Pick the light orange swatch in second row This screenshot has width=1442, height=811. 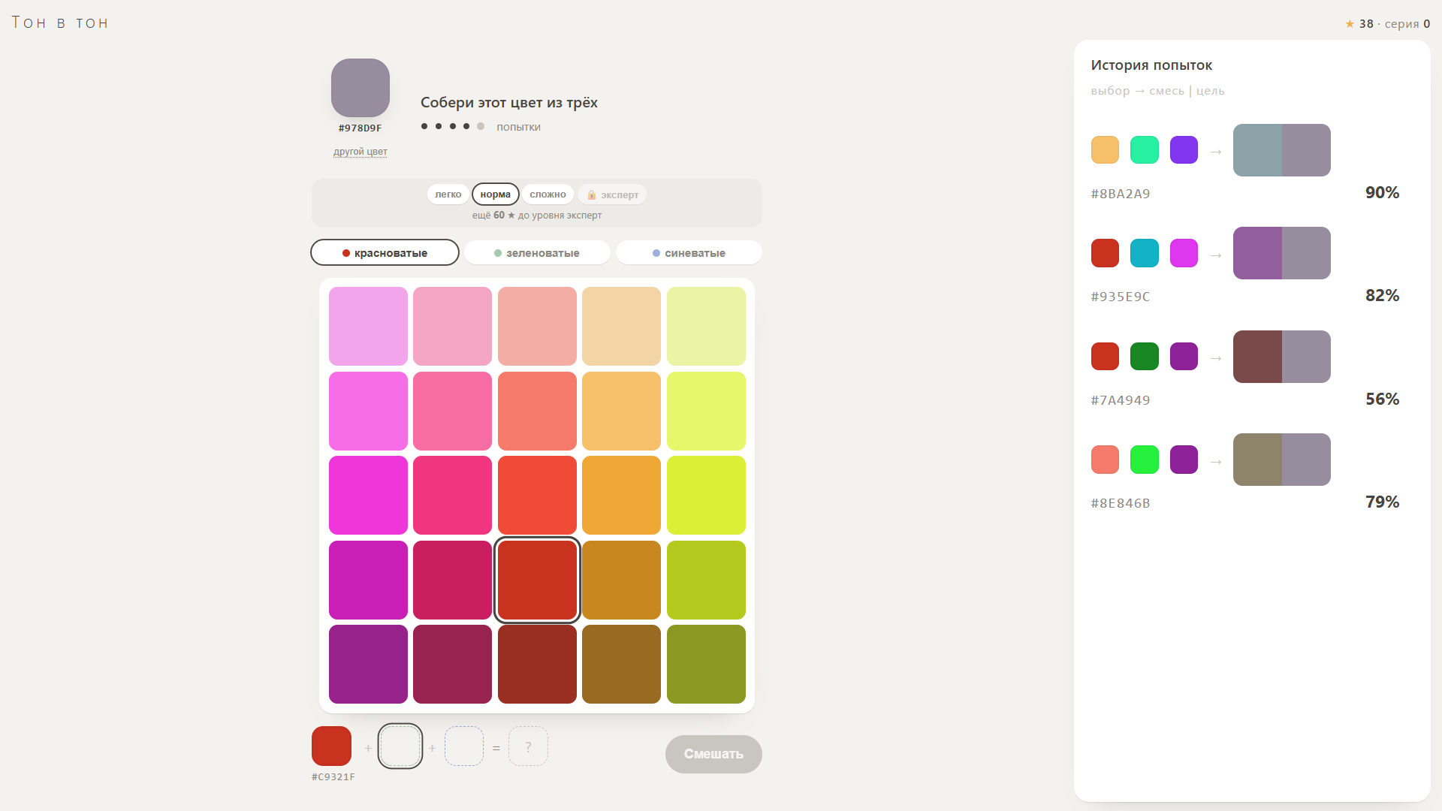coord(621,411)
